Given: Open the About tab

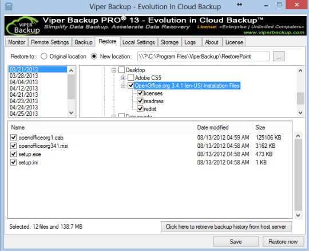Looking at the screenshot, I should click(x=212, y=42).
